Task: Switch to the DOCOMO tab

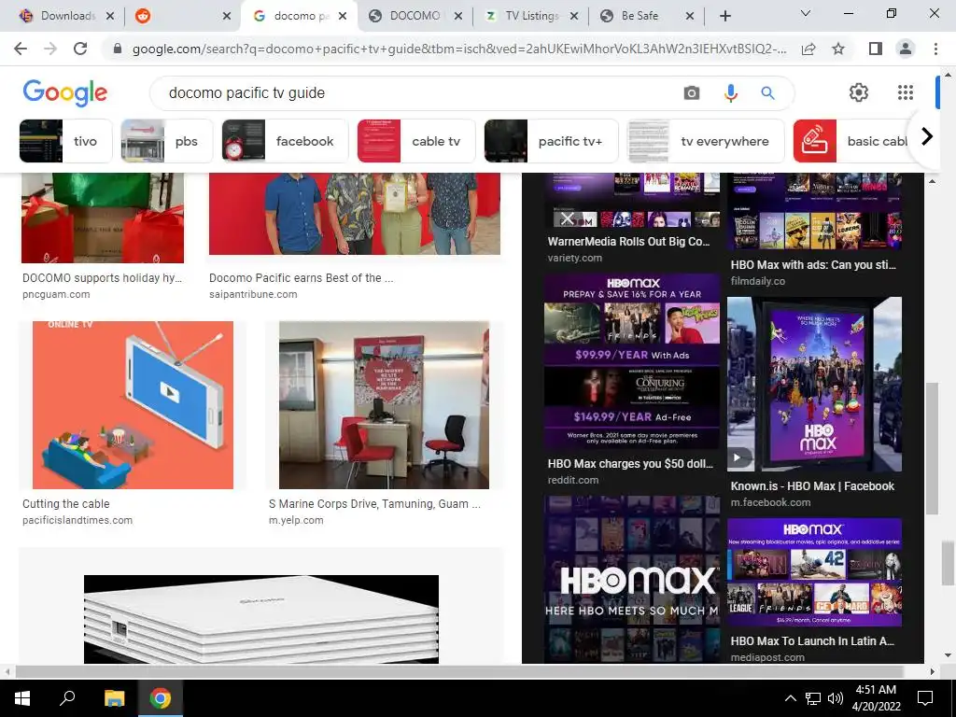Action: coord(415,17)
